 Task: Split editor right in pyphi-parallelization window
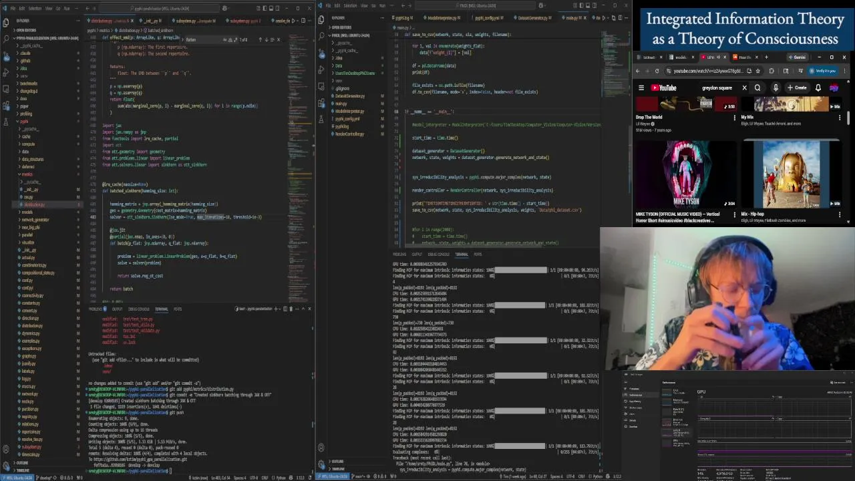pos(303,21)
